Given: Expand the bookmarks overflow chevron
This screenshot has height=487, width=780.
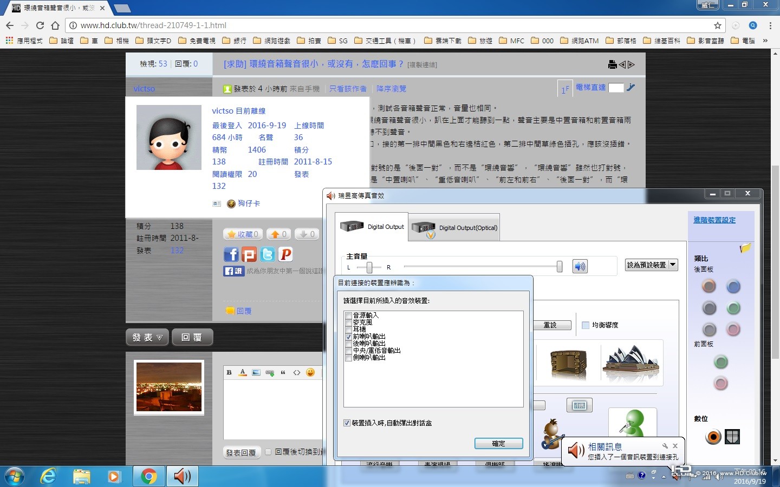Looking at the screenshot, I should pyautogui.click(x=765, y=41).
